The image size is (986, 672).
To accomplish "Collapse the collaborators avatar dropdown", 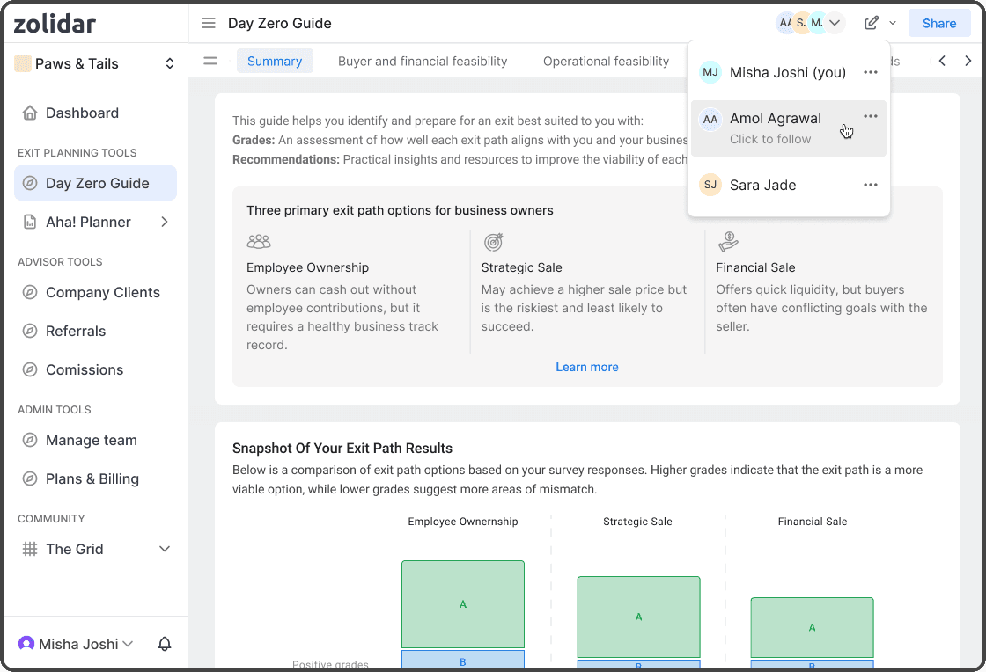I will (835, 24).
